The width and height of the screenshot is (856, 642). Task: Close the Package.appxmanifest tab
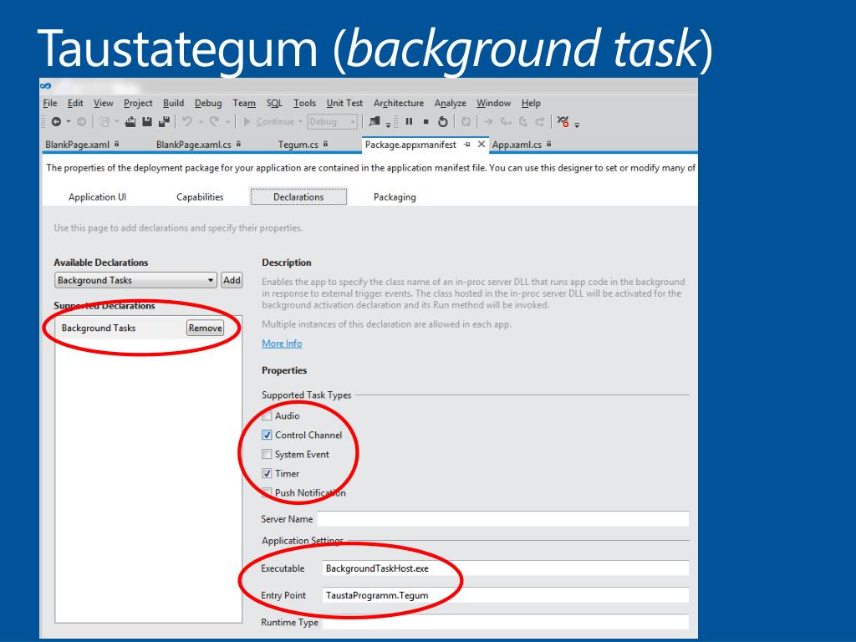[x=481, y=144]
